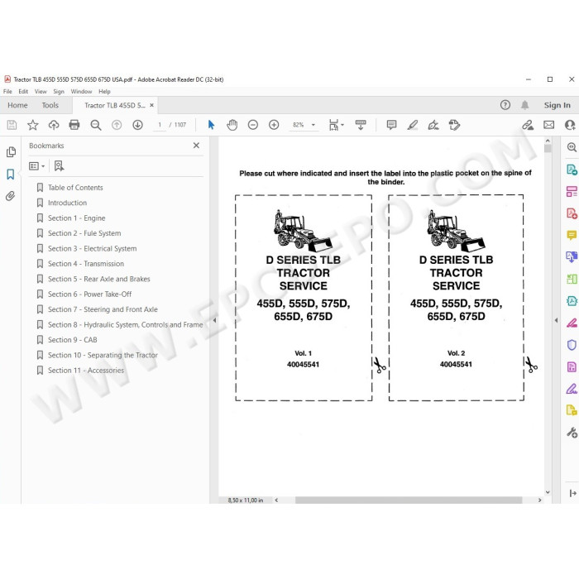
Task: Click the vertical scrollbar thumb
Action: coord(548,148)
